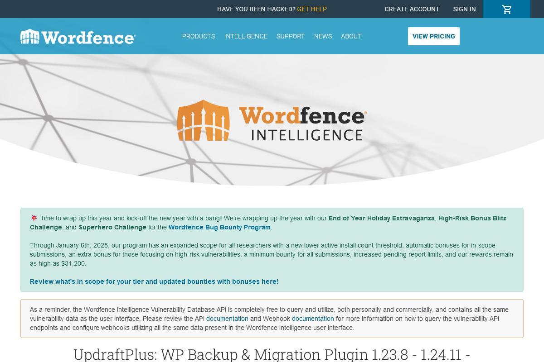Click Sign In
This screenshot has width=544, height=362.
[464, 9]
